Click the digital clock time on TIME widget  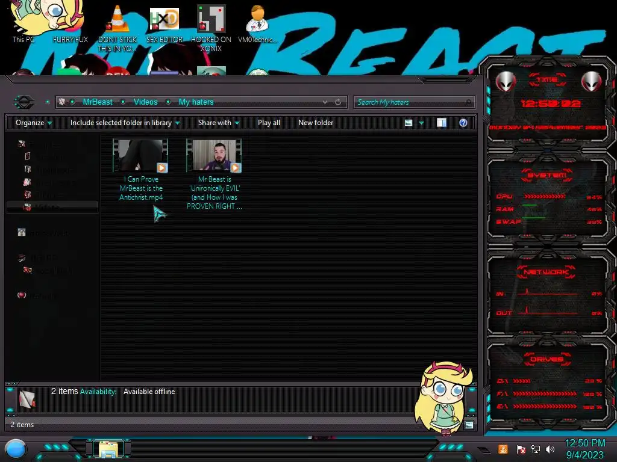point(550,103)
